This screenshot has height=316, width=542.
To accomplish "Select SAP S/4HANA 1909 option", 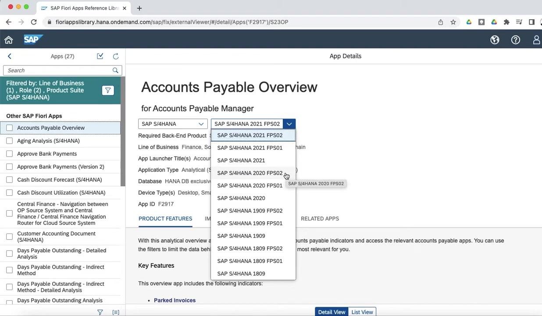I will coord(253,236).
